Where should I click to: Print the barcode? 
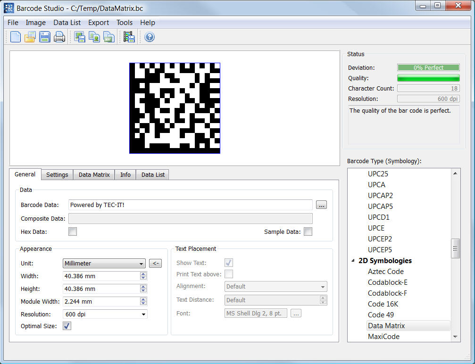click(59, 37)
